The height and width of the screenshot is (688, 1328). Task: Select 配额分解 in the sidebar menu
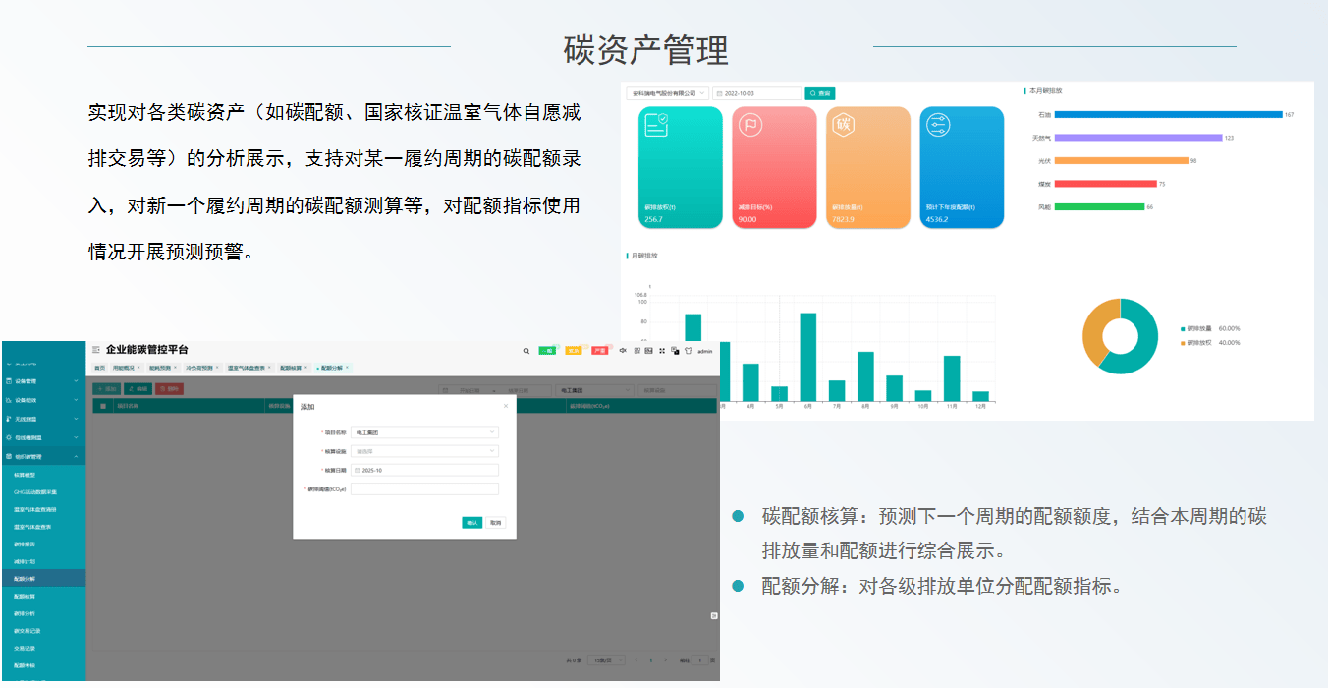25,579
